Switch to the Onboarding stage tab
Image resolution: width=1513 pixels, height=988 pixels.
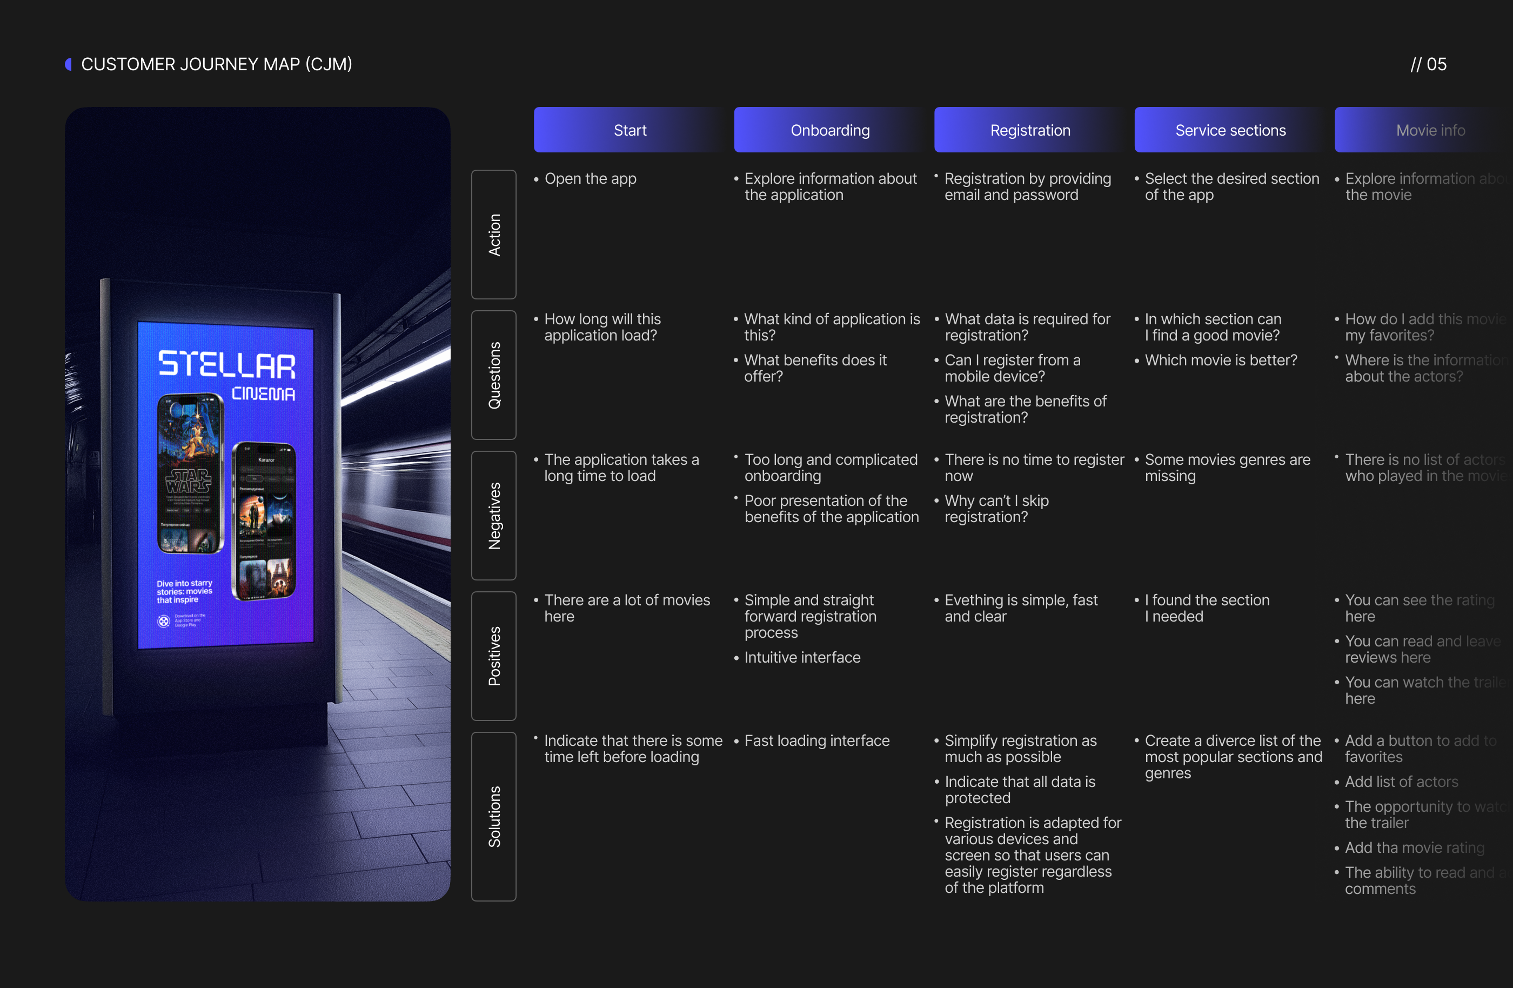coord(829,130)
